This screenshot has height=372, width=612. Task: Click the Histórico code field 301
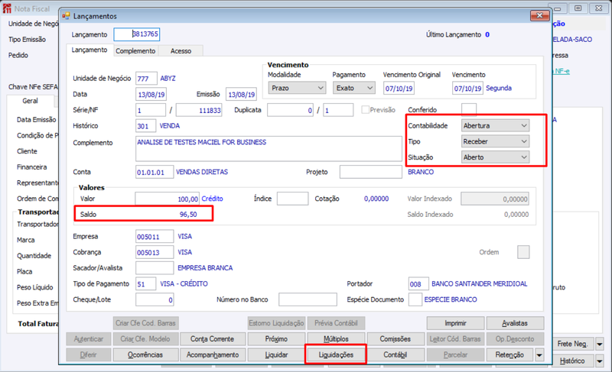pyautogui.click(x=146, y=126)
